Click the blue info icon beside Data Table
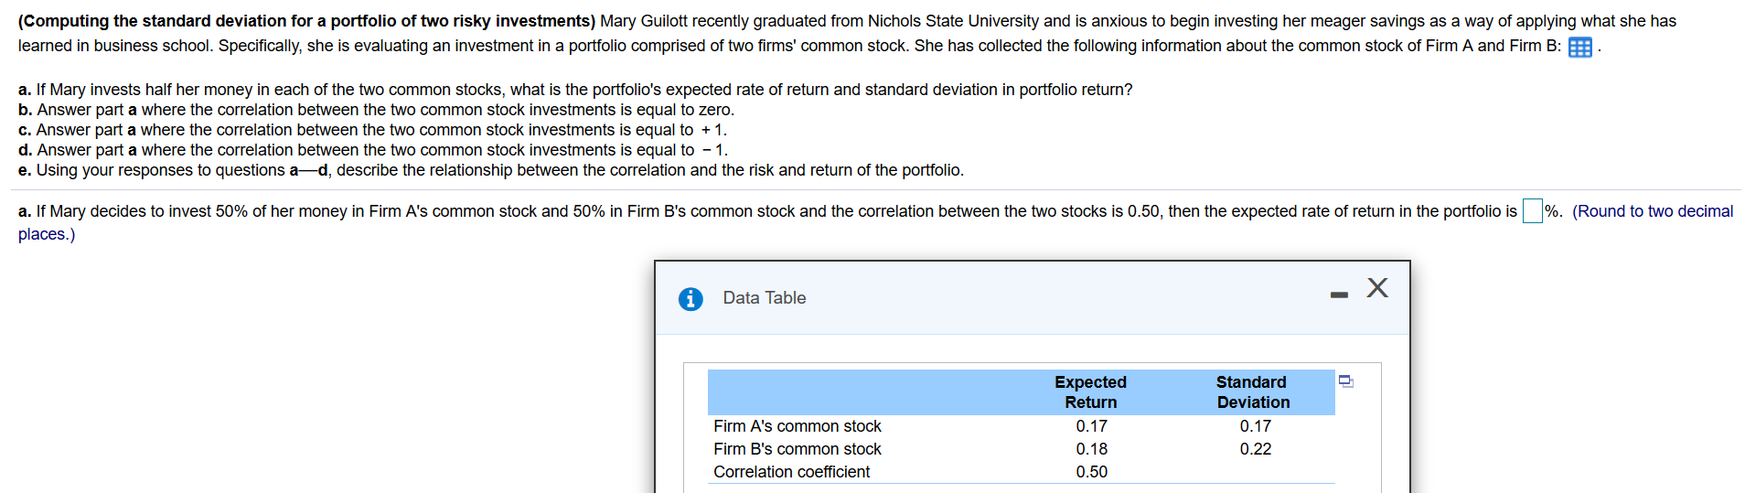This screenshot has height=493, width=1745. tap(691, 299)
